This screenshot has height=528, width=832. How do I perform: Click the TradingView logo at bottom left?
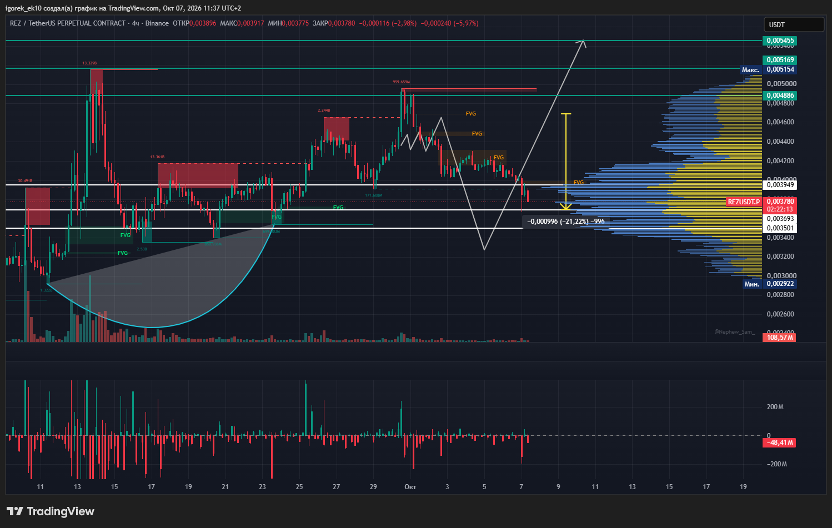coord(51,511)
